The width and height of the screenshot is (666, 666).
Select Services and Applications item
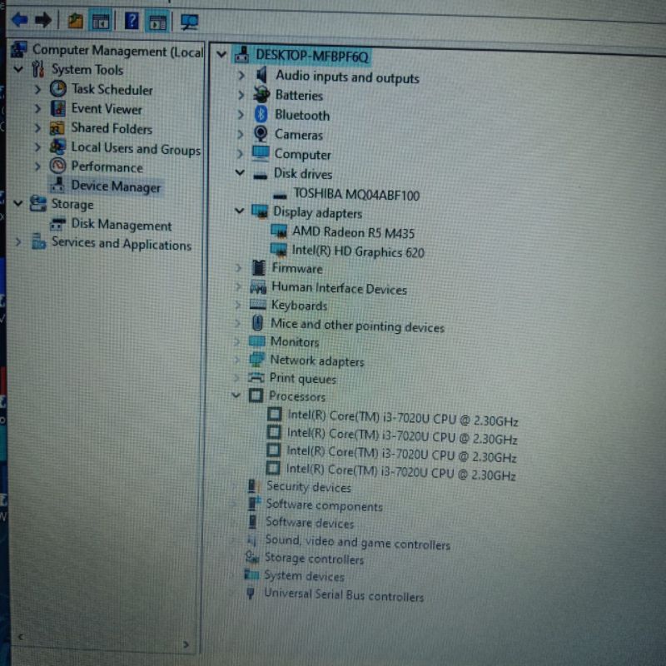point(122,244)
